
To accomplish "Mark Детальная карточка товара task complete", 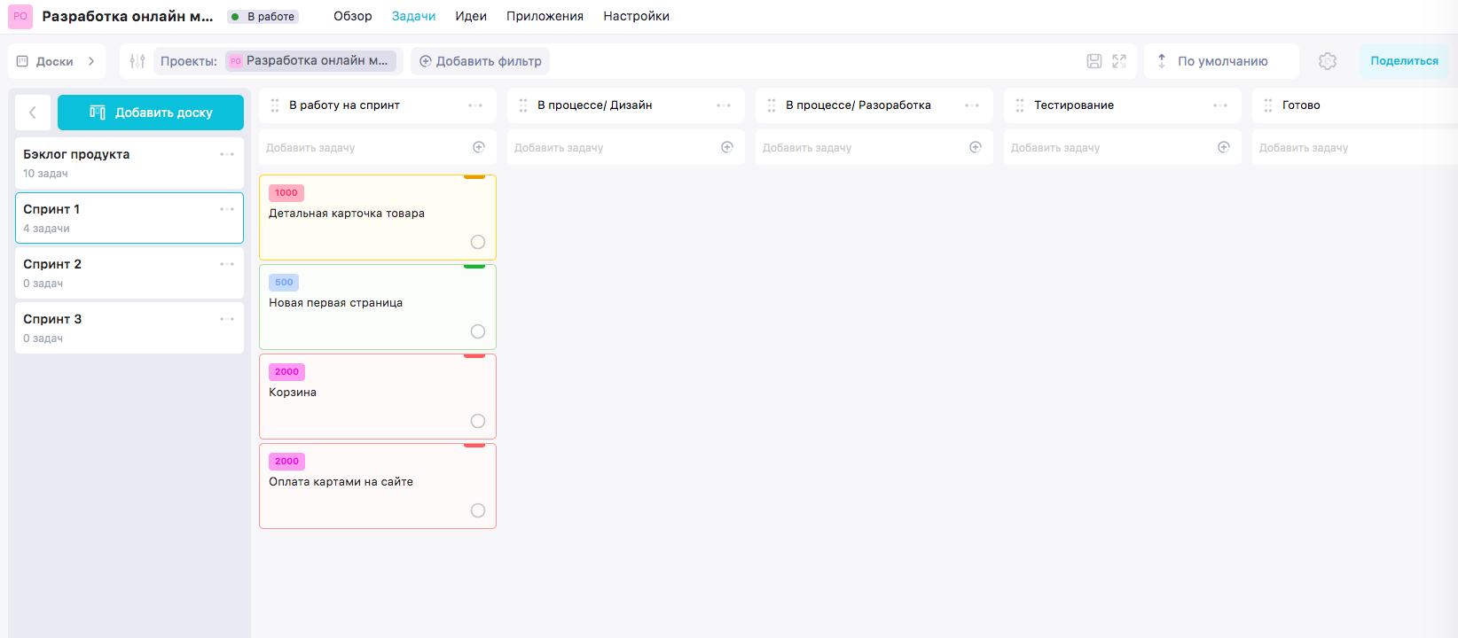I will coord(478,242).
